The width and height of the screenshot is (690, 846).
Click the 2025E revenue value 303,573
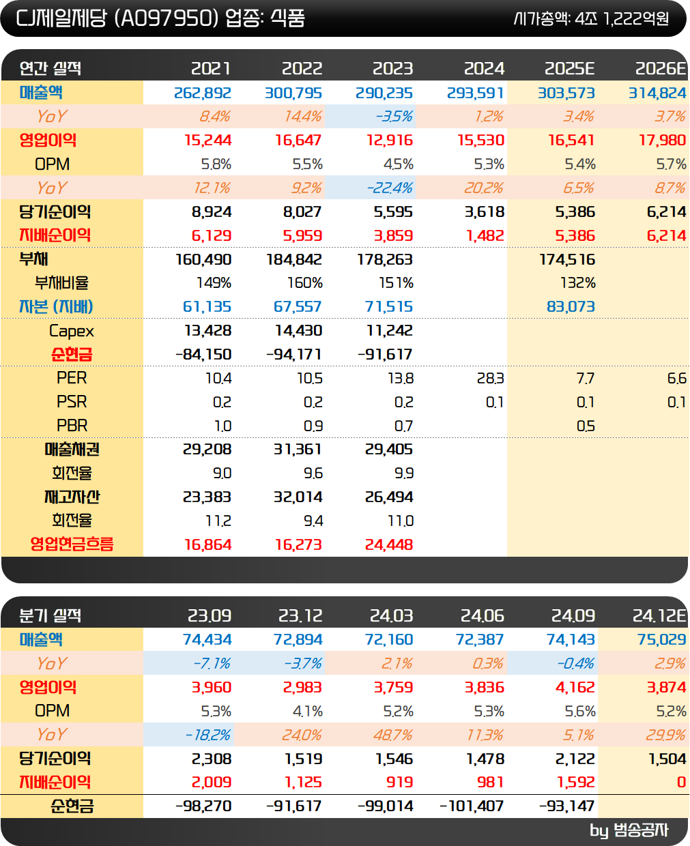566,93
